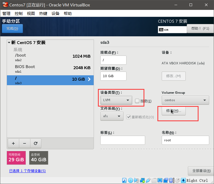Toggle the 重新格式化(O) reformat checkbox

coord(128,117)
